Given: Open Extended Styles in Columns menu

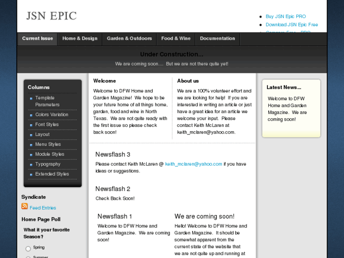Looking at the screenshot, I should pos(53,174).
